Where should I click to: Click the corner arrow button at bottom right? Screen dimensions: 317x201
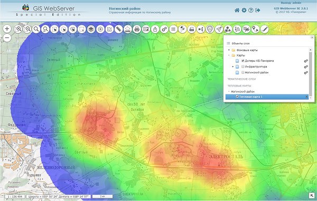(312, 196)
